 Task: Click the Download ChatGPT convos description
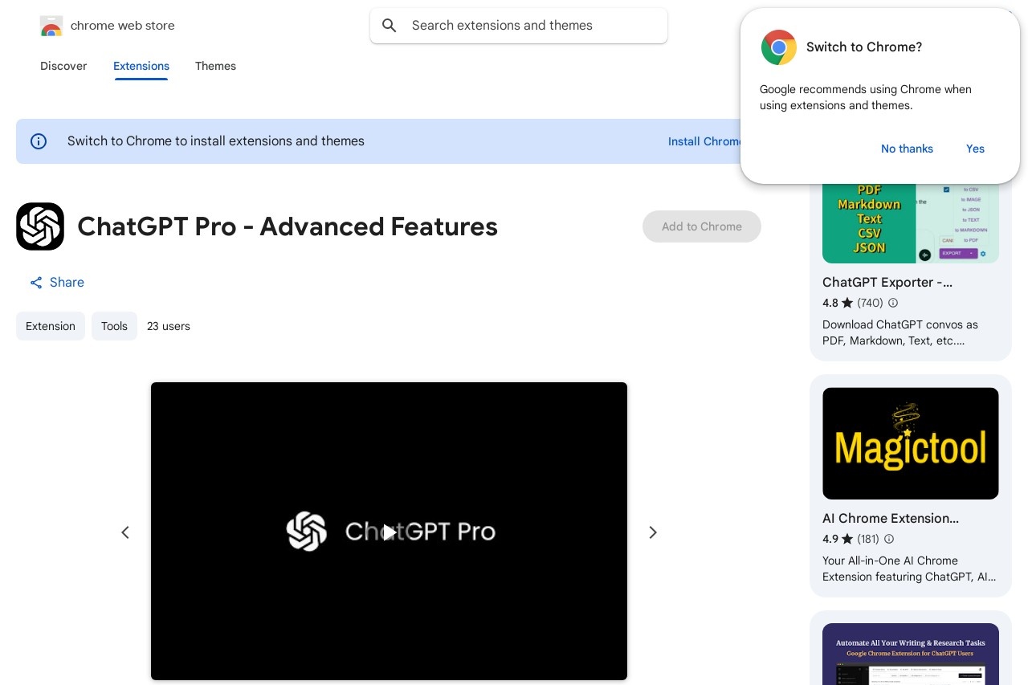coord(900,332)
